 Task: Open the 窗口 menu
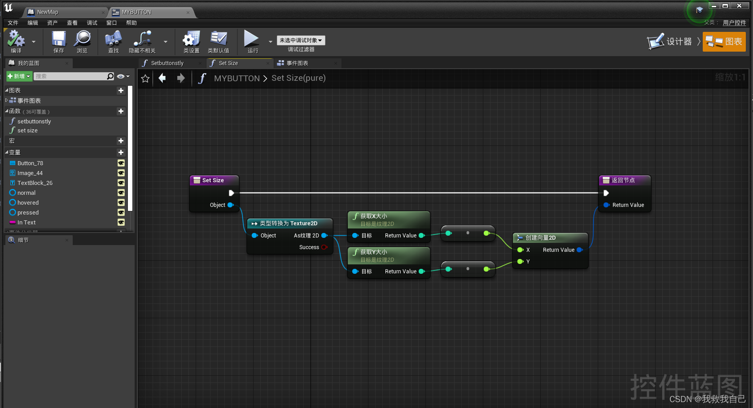[111, 22]
